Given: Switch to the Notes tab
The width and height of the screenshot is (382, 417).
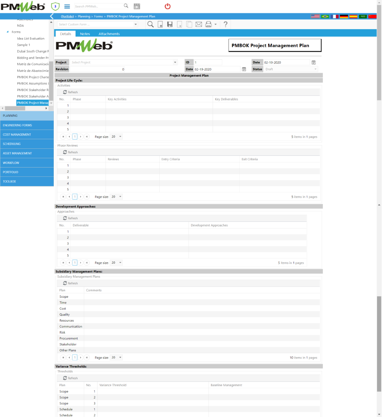Looking at the screenshot, I should (x=85, y=34).
